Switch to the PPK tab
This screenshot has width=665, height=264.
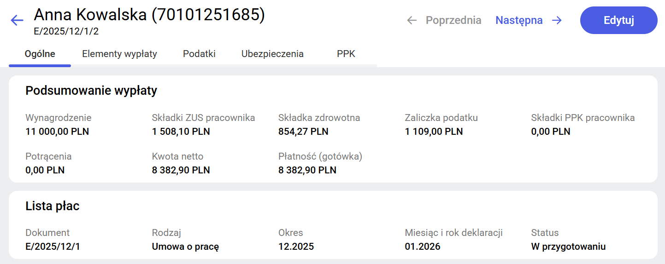click(346, 54)
